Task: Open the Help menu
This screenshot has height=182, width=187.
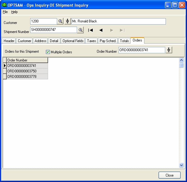Action: [x=15, y=12]
